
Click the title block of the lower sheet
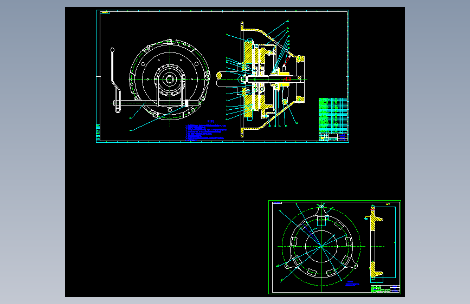click(385, 289)
